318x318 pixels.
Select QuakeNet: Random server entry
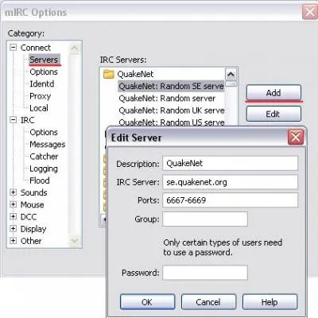pos(167,99)
